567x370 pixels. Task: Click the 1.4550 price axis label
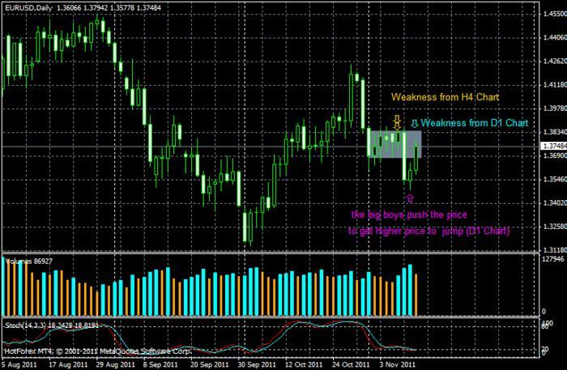pos(555,14)
